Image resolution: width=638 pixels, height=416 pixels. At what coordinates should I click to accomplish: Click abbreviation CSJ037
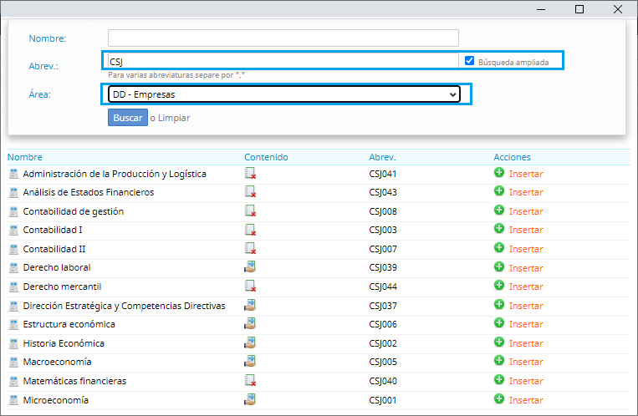[382, 306]
